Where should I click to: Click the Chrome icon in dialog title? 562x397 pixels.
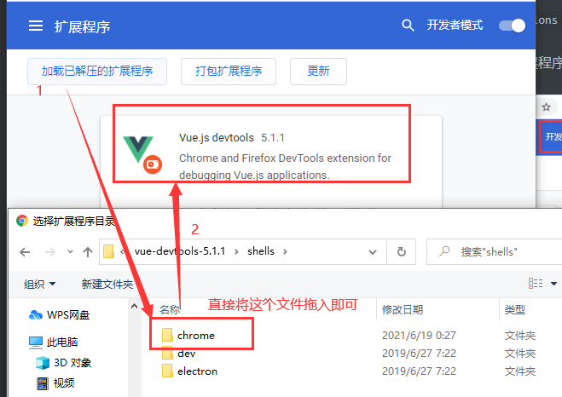coord(22,221)
